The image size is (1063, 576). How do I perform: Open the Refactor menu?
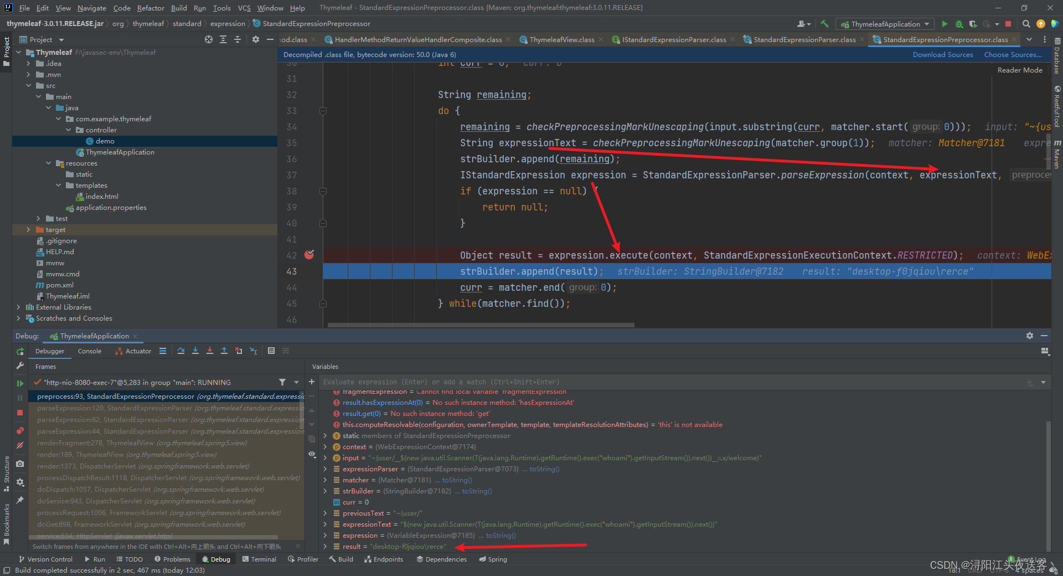click(x=151, y=8)
